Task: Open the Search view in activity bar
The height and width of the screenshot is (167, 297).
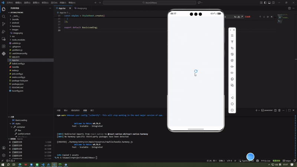Action: click(x=4, y=17)
